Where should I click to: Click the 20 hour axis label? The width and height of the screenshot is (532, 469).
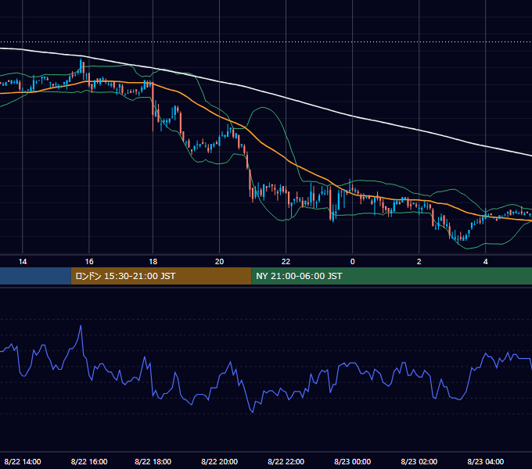coord(220,262)
